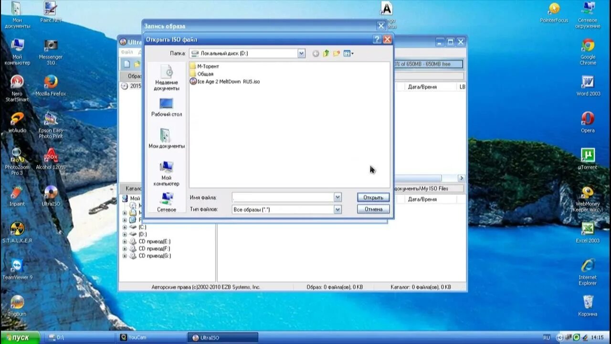Open jetAudio desktop icon
The height and width of the screenshot is (344, 611).
click(17, 123)
